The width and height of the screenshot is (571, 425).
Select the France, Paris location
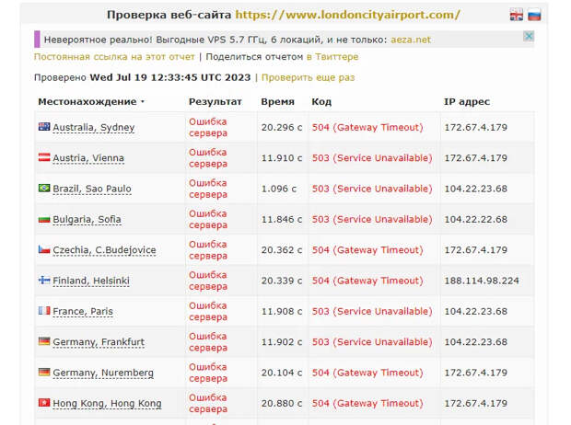tap(83, 312)
